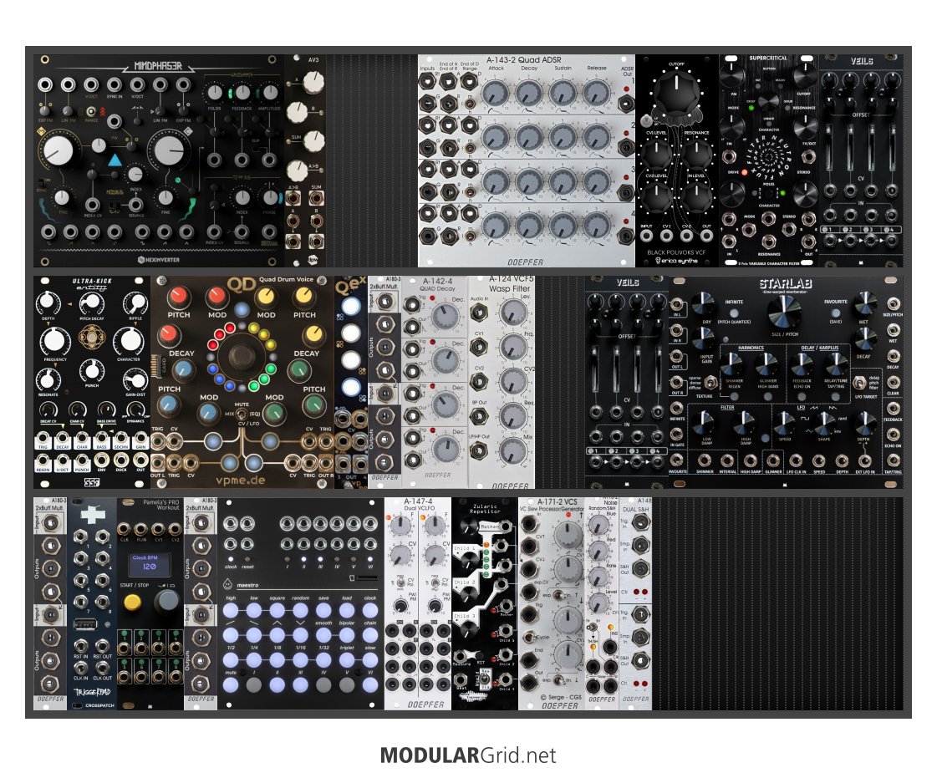Click the Mother knob on Zularic Repetitor
Image resolution: width=937 pixels, height=773 pixels.
(470, 526)
